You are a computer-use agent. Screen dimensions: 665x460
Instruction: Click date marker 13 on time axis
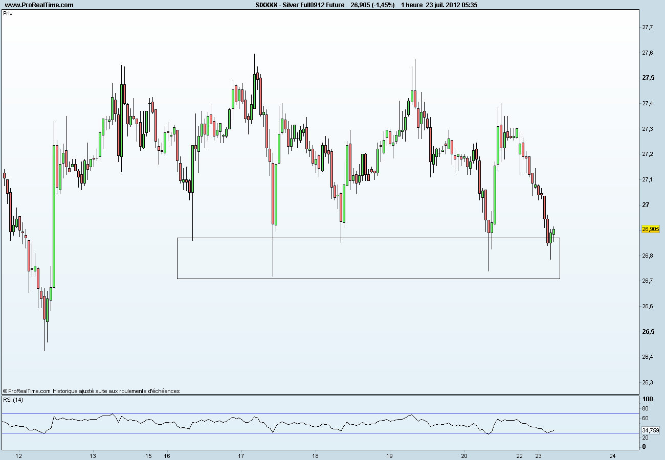click(93, 455)
